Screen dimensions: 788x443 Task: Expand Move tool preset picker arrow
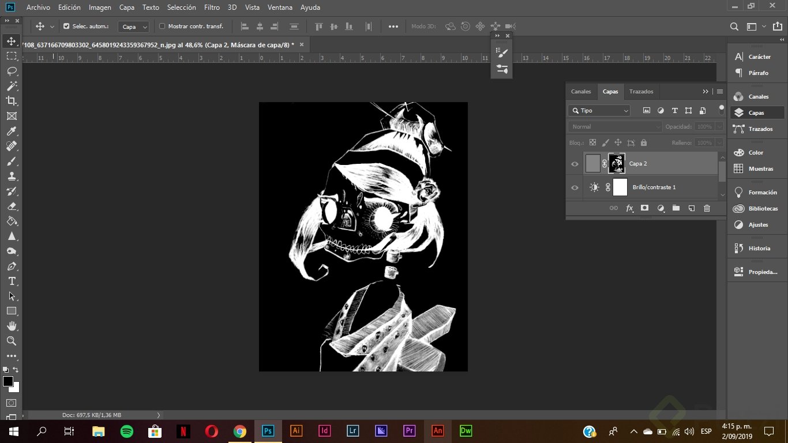52,27
